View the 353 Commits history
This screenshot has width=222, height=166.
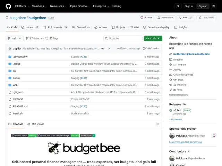pos(151,48)
